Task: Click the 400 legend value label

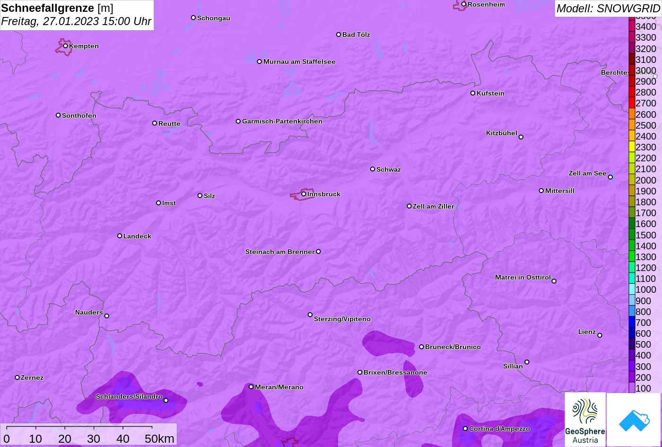Action: point(643,355)
